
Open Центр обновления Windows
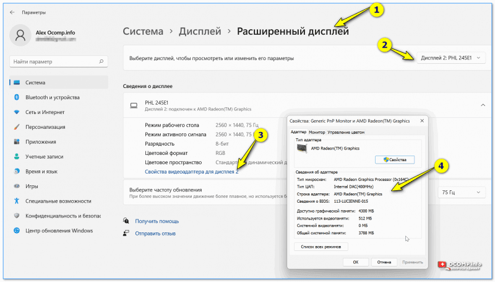click(59, 231)
